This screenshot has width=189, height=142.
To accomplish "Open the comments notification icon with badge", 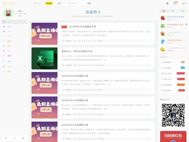I will [174, 3].
